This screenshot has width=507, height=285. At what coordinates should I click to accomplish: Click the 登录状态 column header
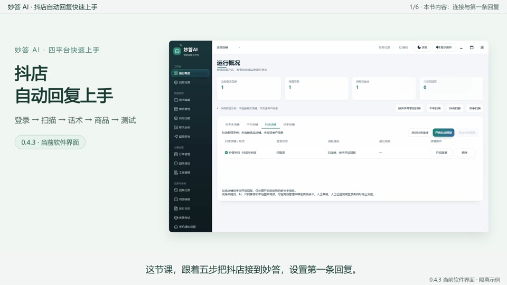tap(282, 141)
